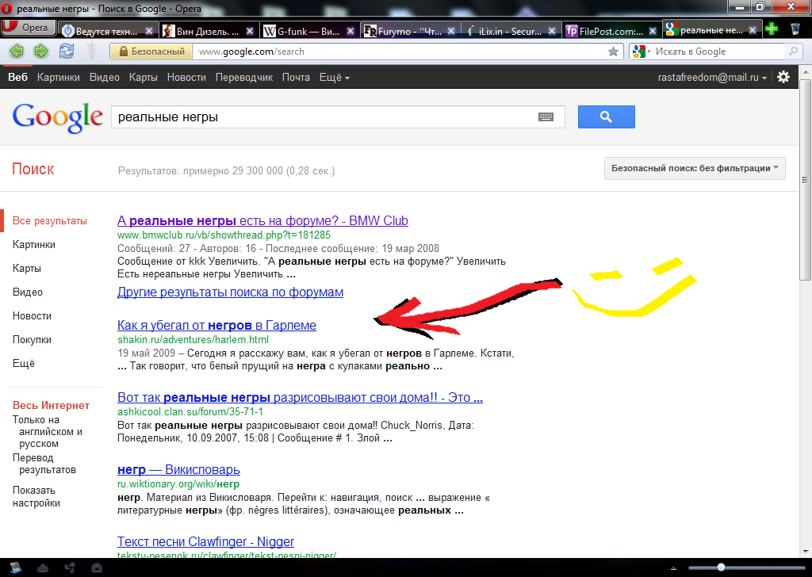Click the magnifier icon in Opera search field

793,52
